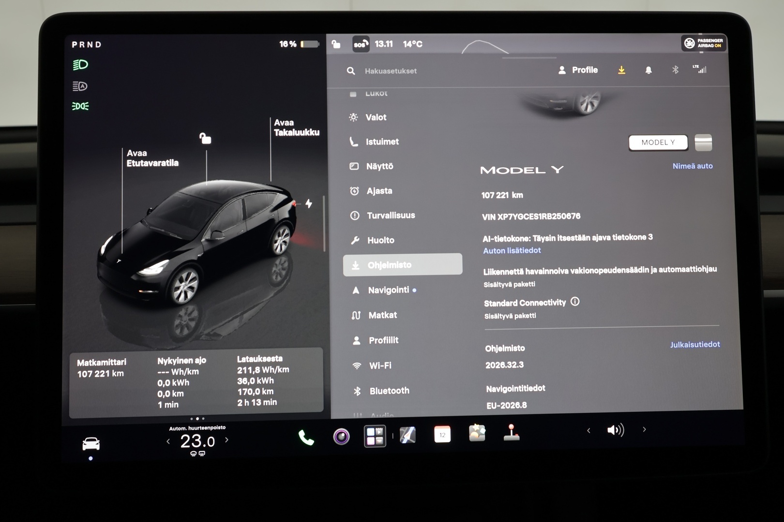Tap the software download arrow icon
Viewport: 784px width, 522px height.
tap(622, 70)
